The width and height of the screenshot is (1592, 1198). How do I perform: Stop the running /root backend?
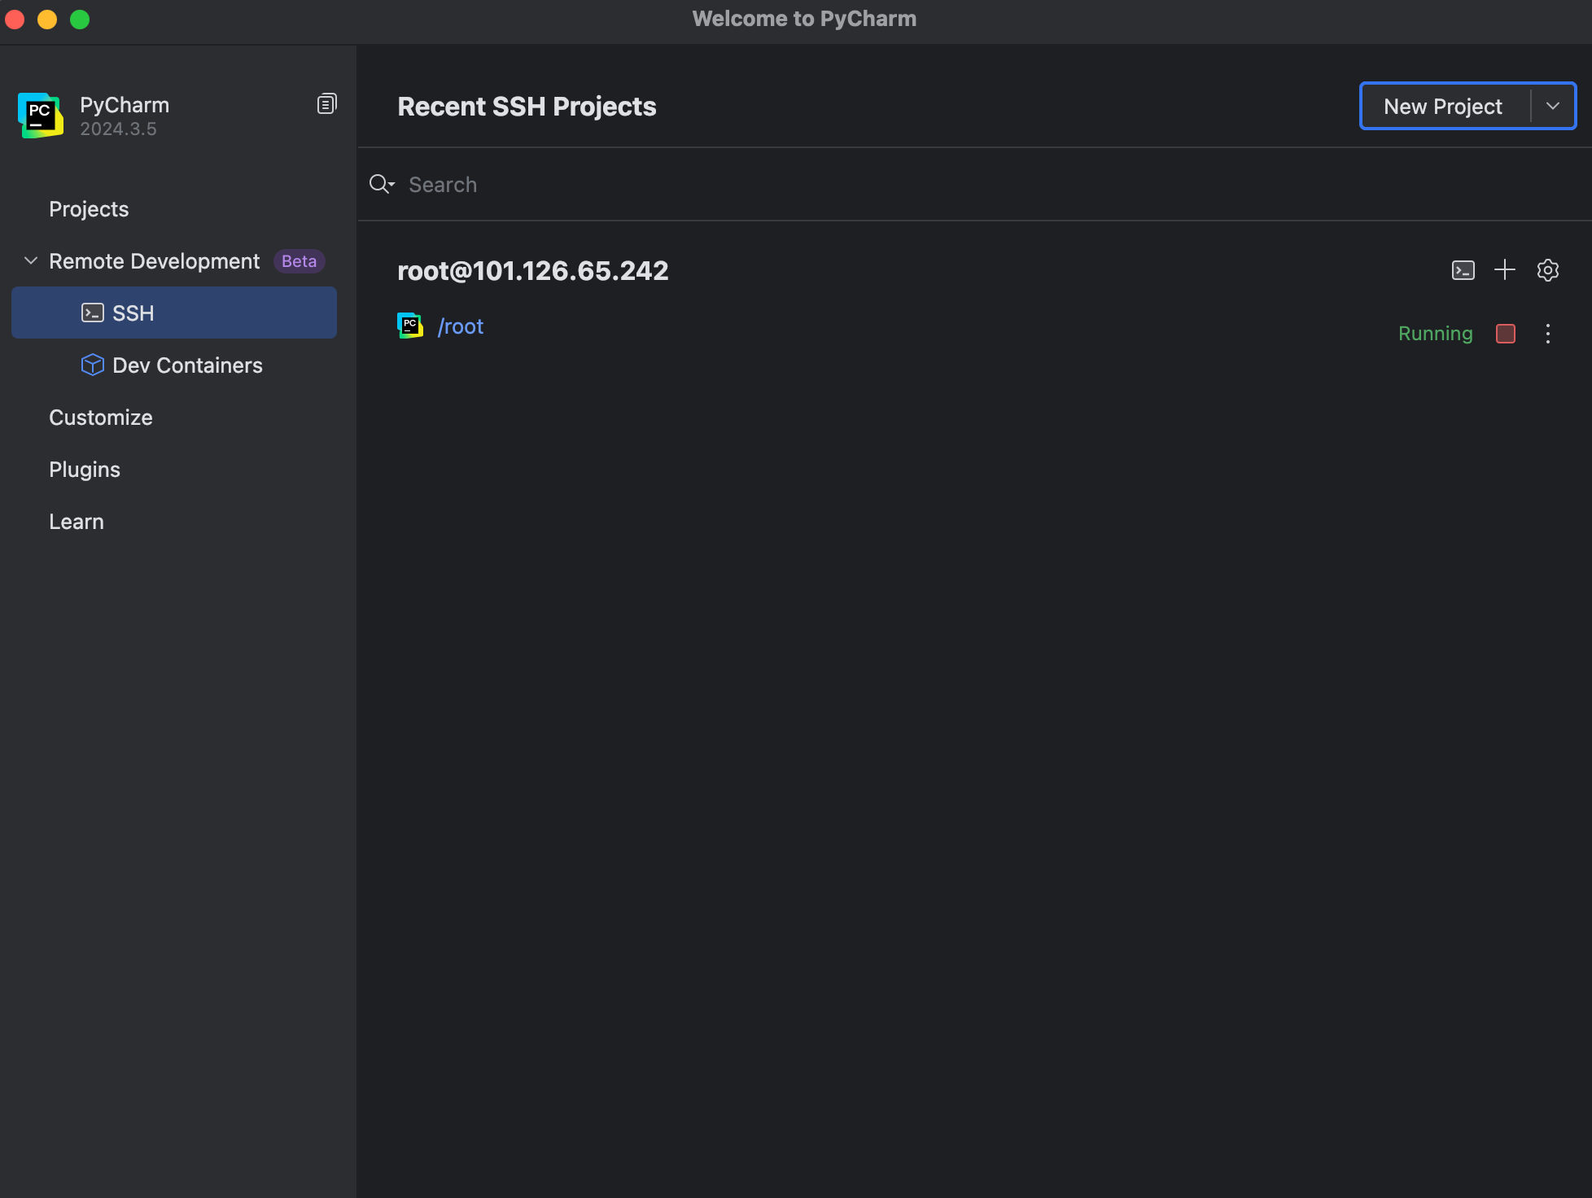[1505, 334]
